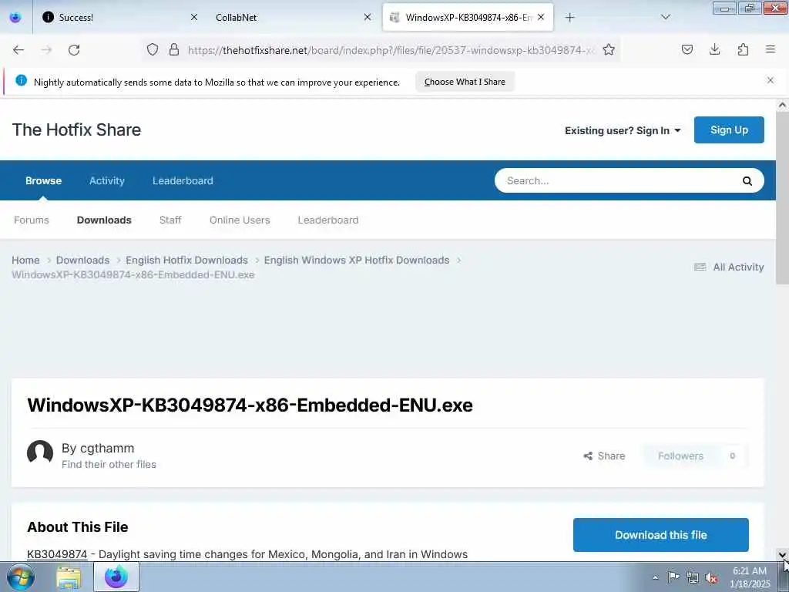Click the muted volume tray icon
Image resolution: width=789 pixels, height=592 pixels.
point(711,577)
